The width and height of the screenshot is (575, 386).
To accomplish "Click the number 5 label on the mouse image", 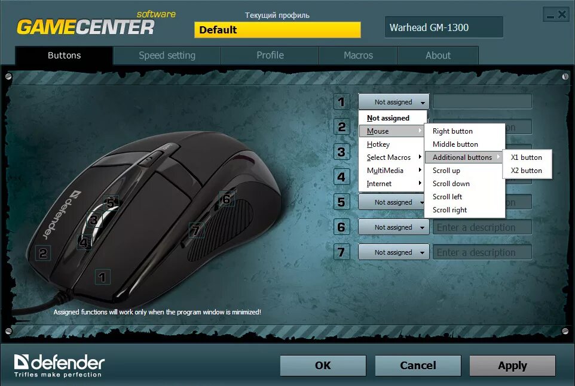I will [111, 203].
